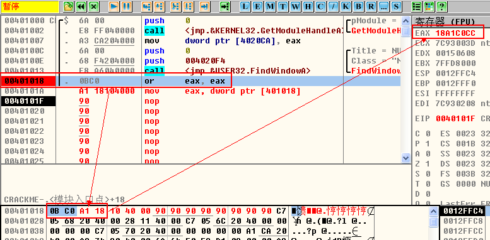Viewport: 490px width, 240px height.
Task: Click the disassembly pane scroll up arrow
Action: [x=405, y=21]
